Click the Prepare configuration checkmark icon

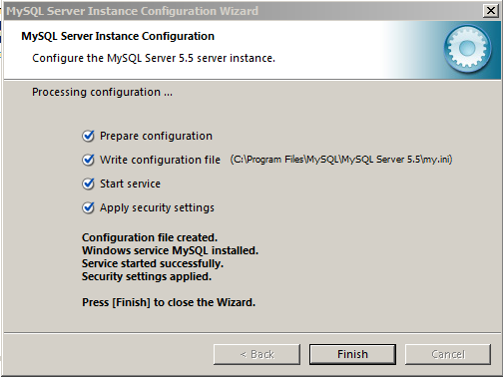(x=88, y=136)
